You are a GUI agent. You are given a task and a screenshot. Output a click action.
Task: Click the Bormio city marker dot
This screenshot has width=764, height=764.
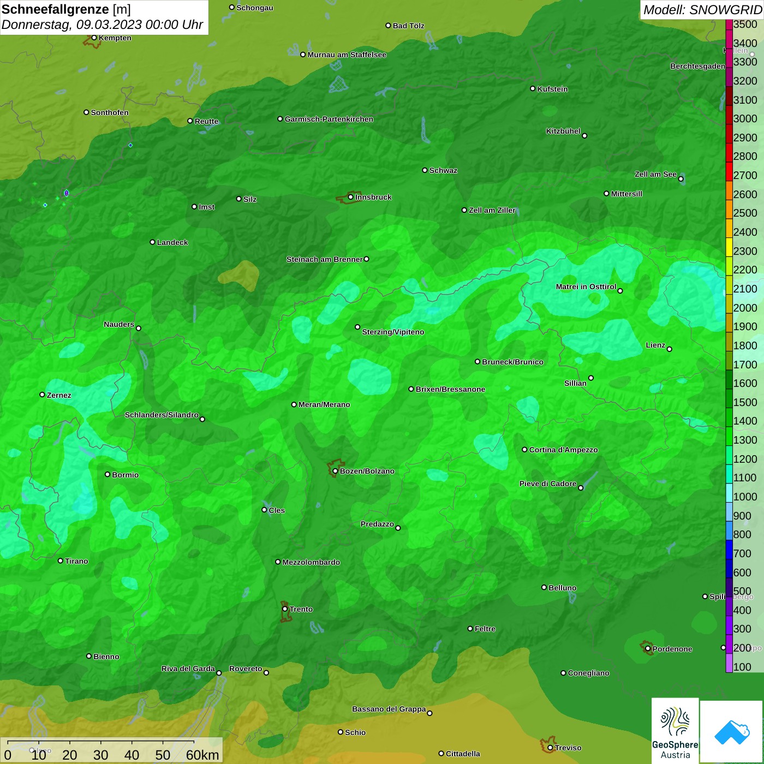tap(108, 474)
